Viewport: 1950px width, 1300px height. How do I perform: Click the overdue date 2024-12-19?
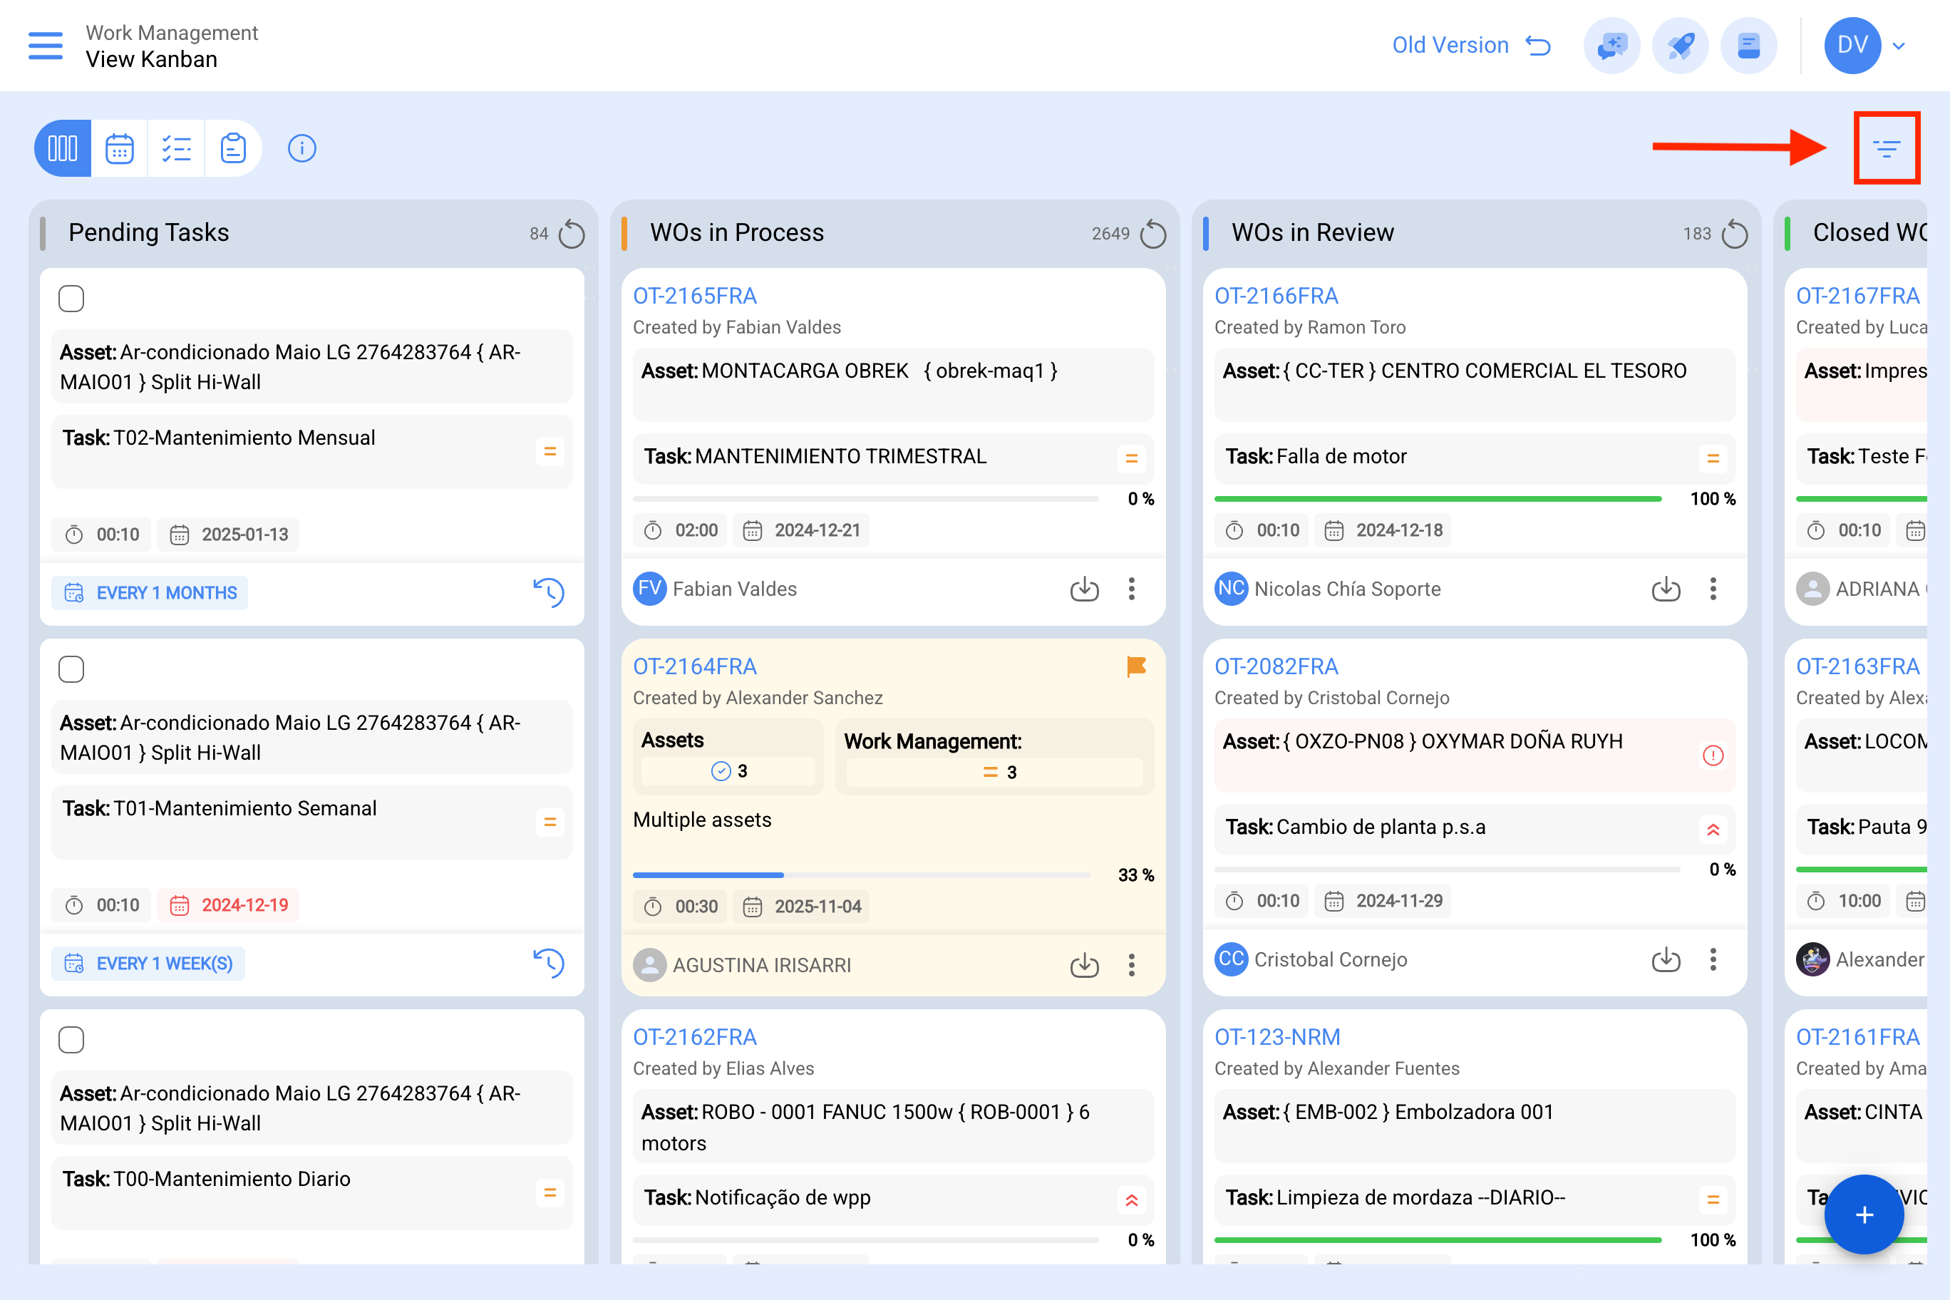[x=229, y=905]
